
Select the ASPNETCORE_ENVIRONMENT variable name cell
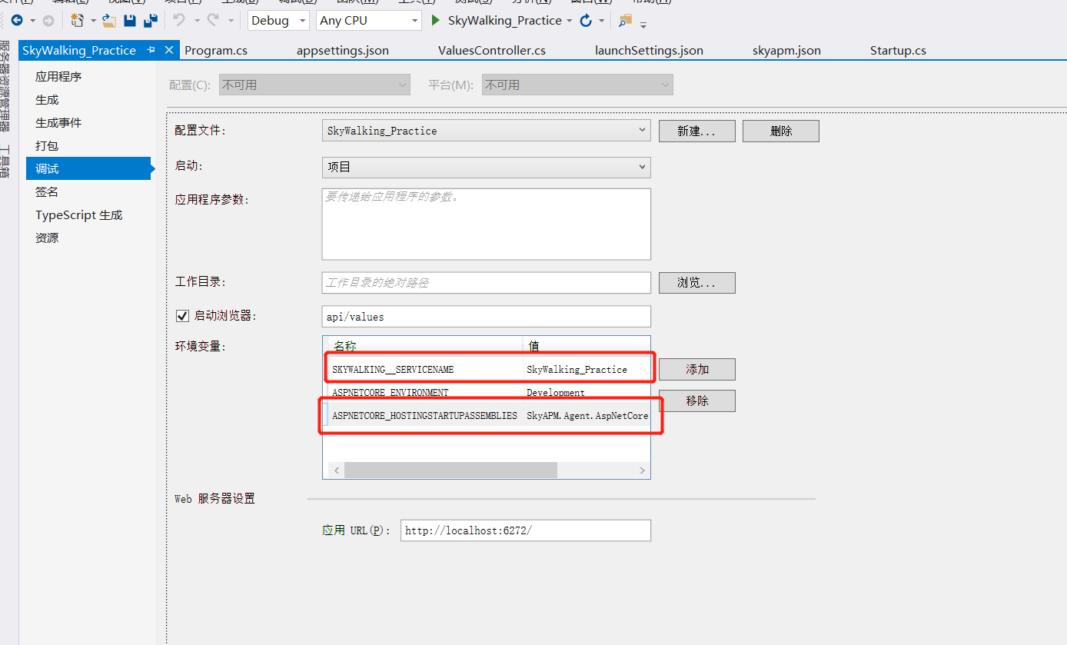coord(426,393)
